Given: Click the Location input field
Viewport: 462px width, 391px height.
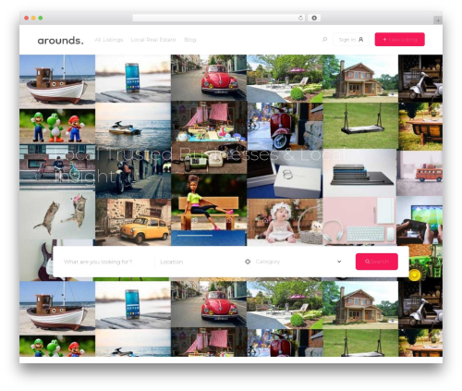Looking at the screenshot, I should (201, 262).
